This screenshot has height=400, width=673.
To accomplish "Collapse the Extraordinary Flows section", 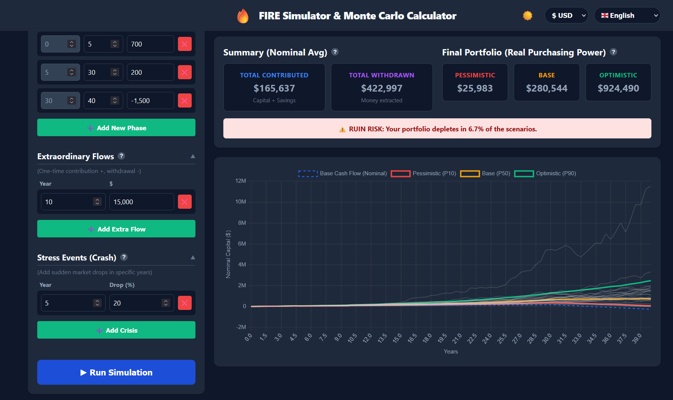I will [x=193, y=156].
